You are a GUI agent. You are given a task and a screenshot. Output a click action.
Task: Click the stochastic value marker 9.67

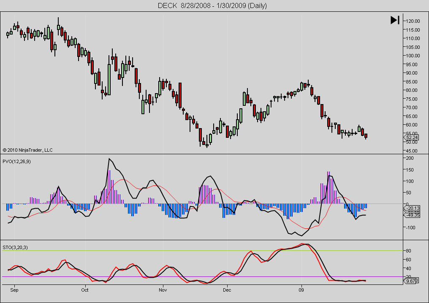[x=410, y=281]
